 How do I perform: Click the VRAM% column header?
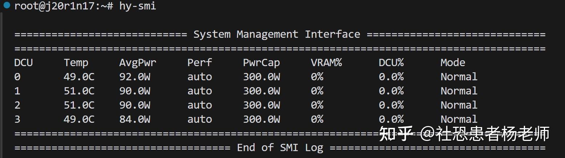click(x=326, y=63)
